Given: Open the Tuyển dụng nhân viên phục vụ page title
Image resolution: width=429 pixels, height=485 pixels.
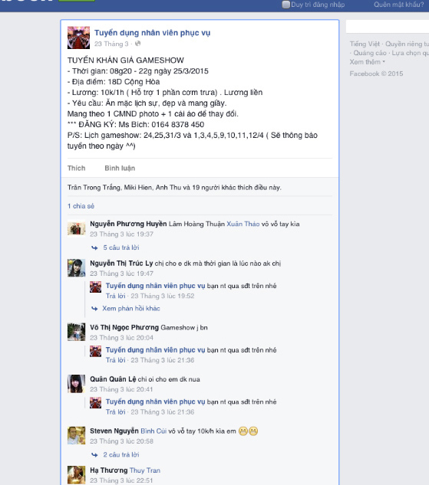Looking at the screenshot, I should click(153, 33).
